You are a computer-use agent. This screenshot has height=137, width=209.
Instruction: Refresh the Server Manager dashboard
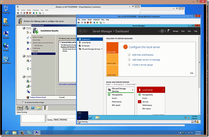point(162,31)
